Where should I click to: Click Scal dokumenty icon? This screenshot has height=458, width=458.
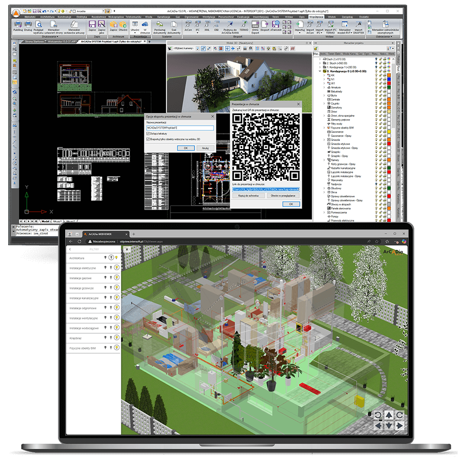pyautogui.click(x=174, y=24)
